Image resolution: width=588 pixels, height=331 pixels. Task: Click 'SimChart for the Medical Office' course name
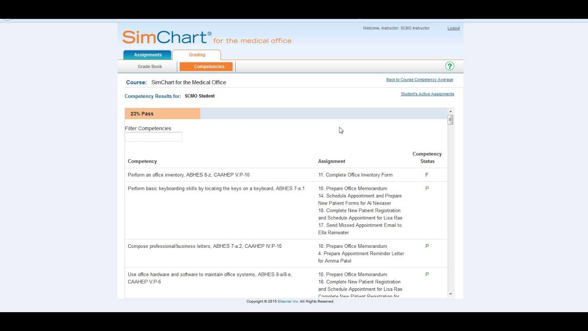click(x=189, y=82)
